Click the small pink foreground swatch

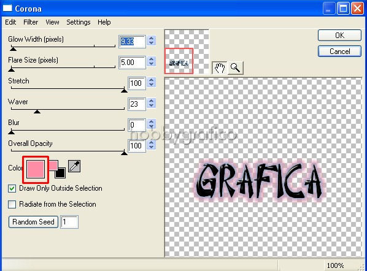pyautogui.click(x=53, y=165)
